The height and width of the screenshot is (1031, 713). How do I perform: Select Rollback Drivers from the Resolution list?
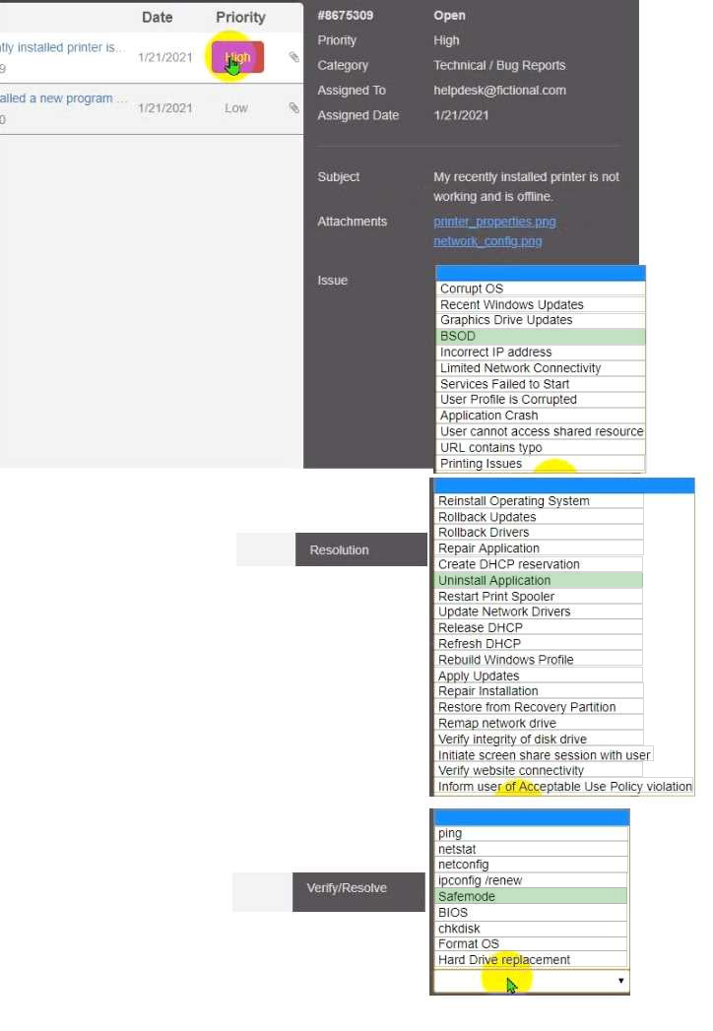tap(483, 532)
